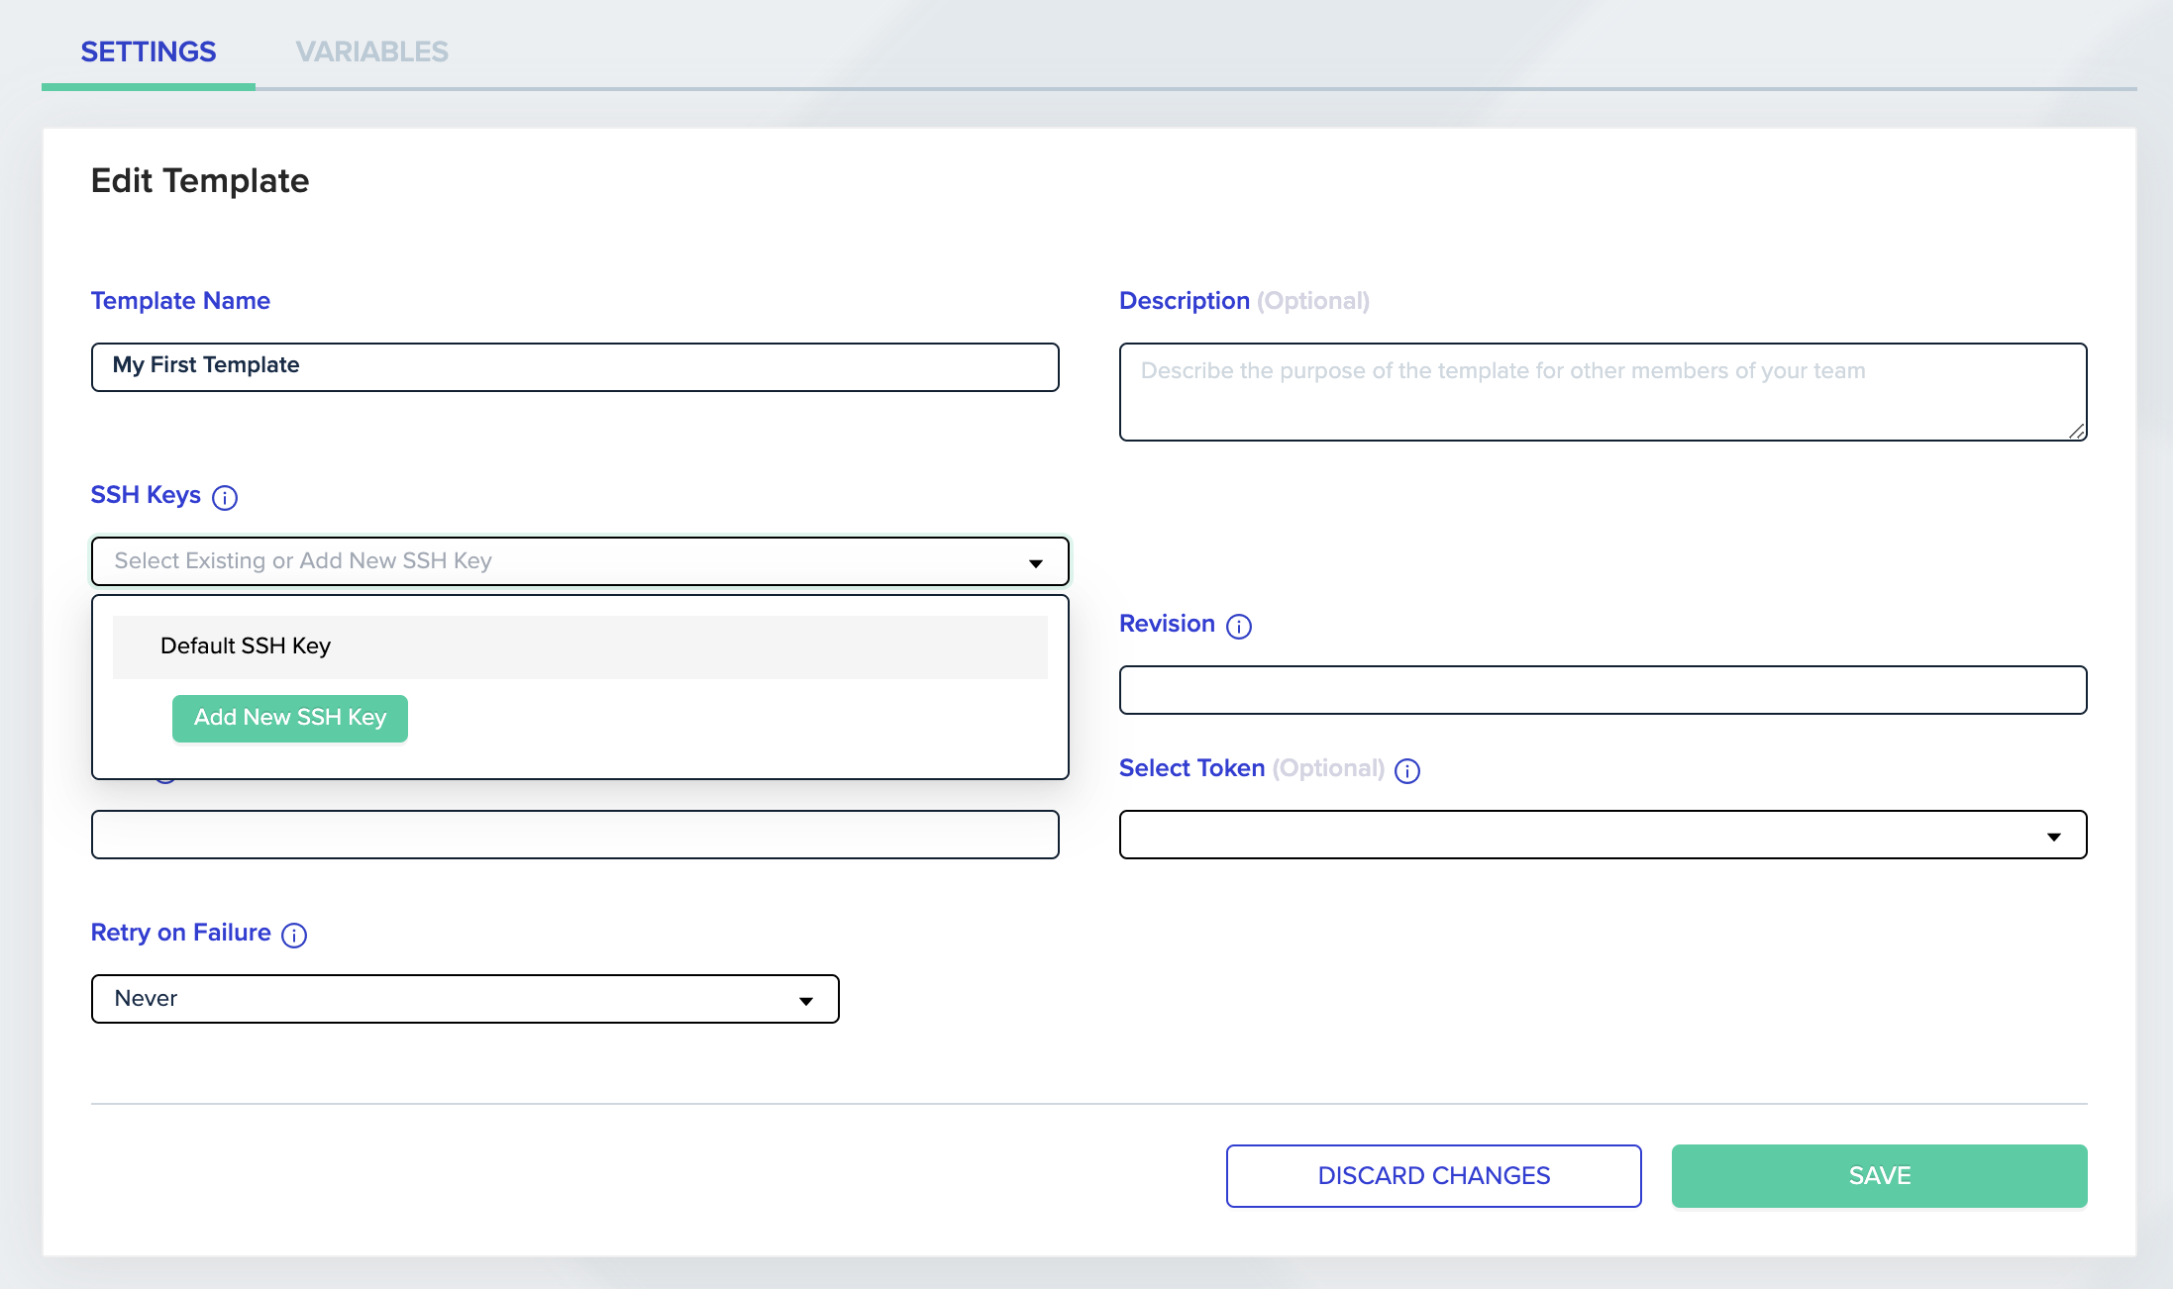The height and width of the screenshot is (1289, 2173).
Task: Show info for Retry on Failure
Action: pyautogui.click(x=294, y=935)
